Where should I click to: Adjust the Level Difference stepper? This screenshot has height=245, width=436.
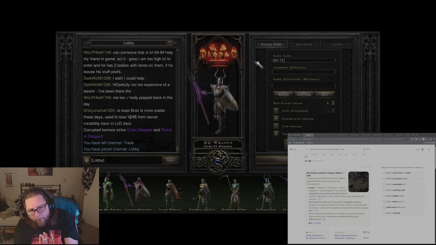click(333, 111)
